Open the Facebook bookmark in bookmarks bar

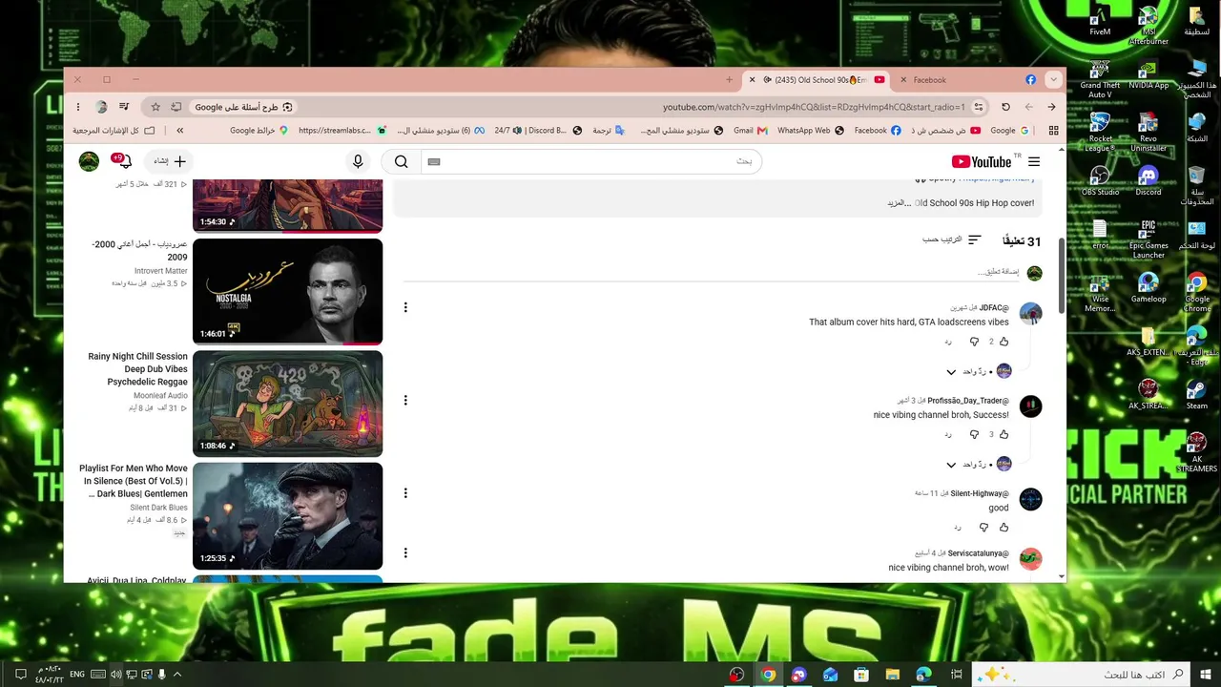(x=878, y=131)
